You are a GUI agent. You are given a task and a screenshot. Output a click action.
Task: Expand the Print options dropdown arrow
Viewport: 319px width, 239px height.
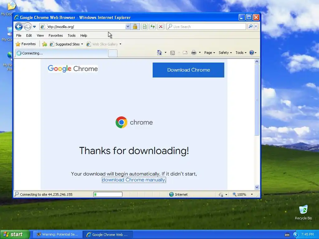[200, 53]
